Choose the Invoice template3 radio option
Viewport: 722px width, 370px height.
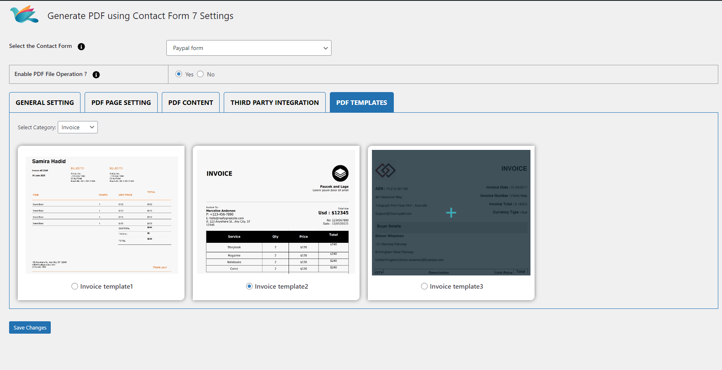(x=424, y=287)
